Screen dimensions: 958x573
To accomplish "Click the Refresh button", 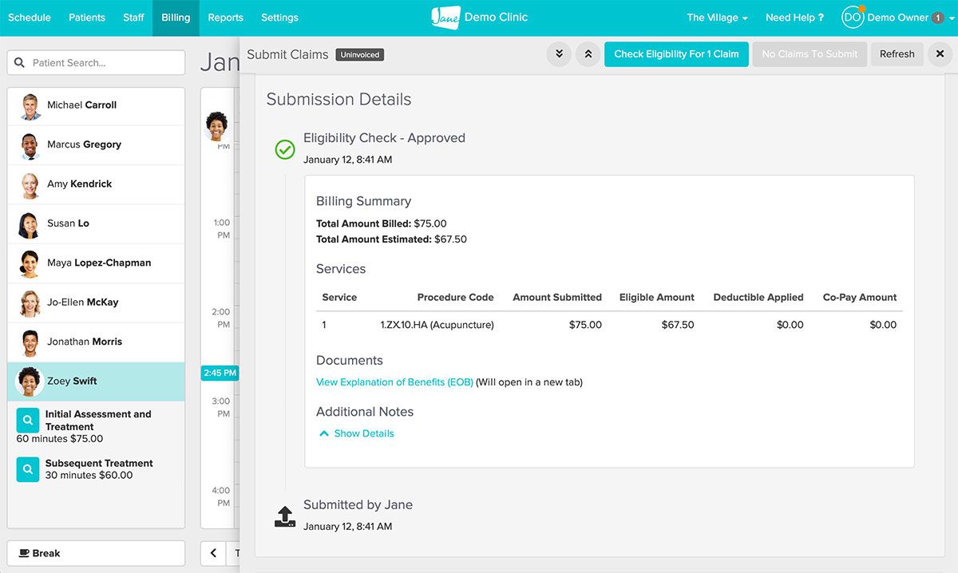I will coord(897,54).
